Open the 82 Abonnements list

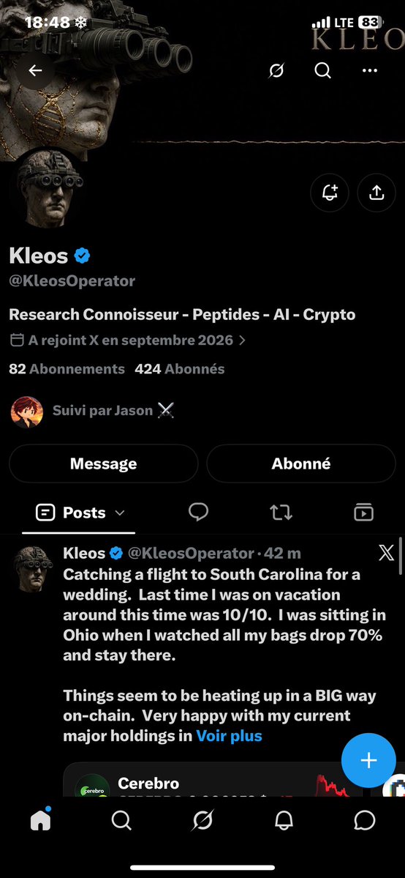[67, 369]
